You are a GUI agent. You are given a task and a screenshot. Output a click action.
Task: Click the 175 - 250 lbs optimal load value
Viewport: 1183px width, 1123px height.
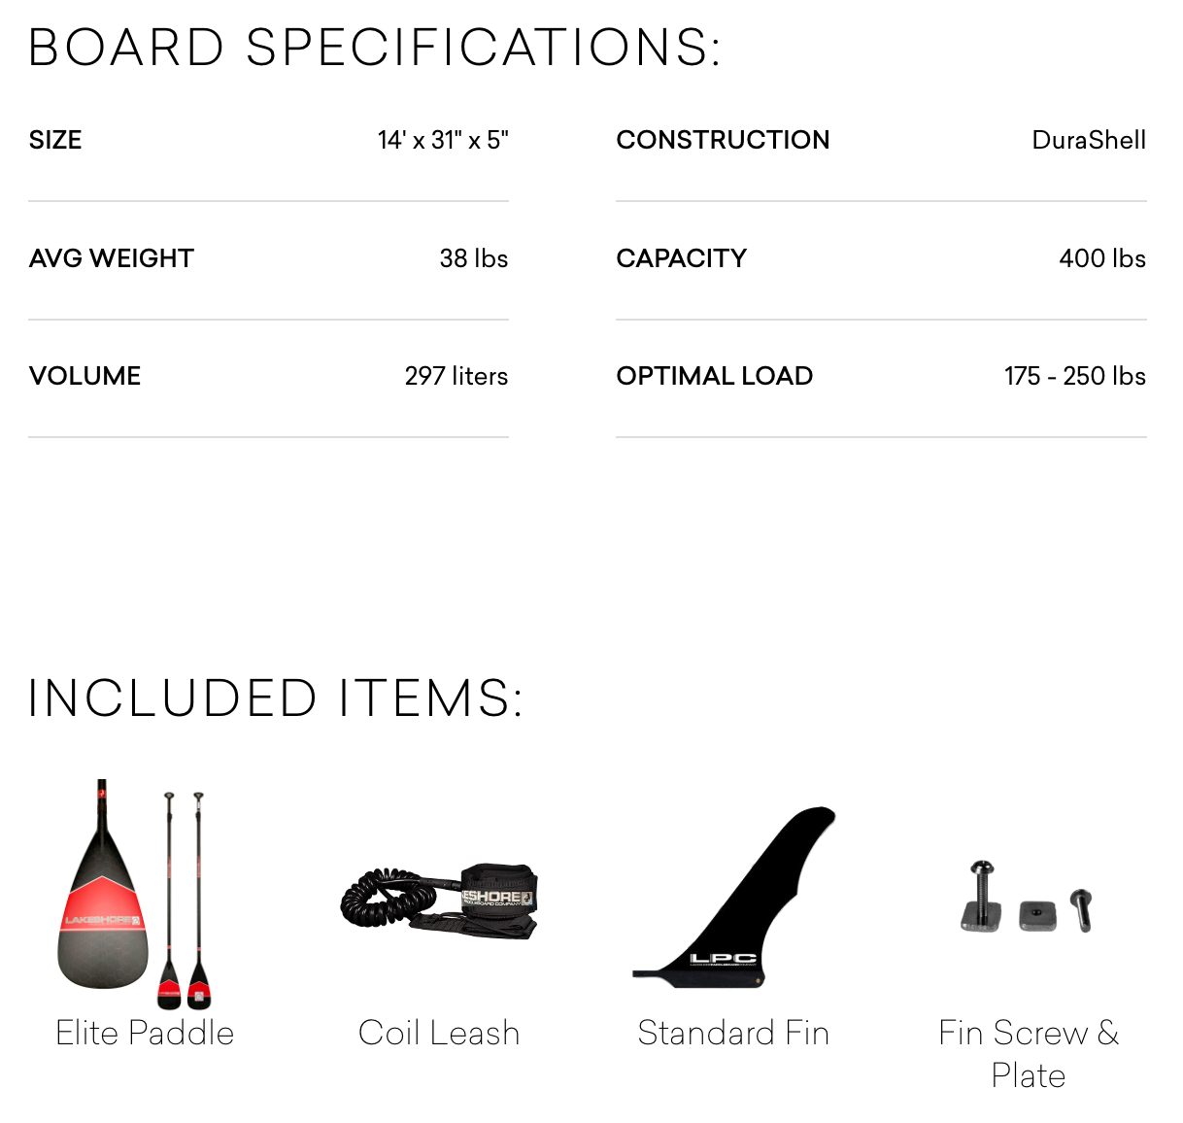[x=1075, y=376]
